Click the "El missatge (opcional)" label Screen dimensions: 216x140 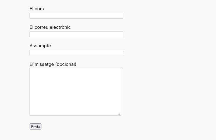pos(53,64)
